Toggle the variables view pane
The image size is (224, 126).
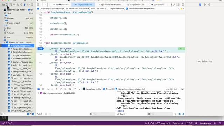(x=180, y=114)
